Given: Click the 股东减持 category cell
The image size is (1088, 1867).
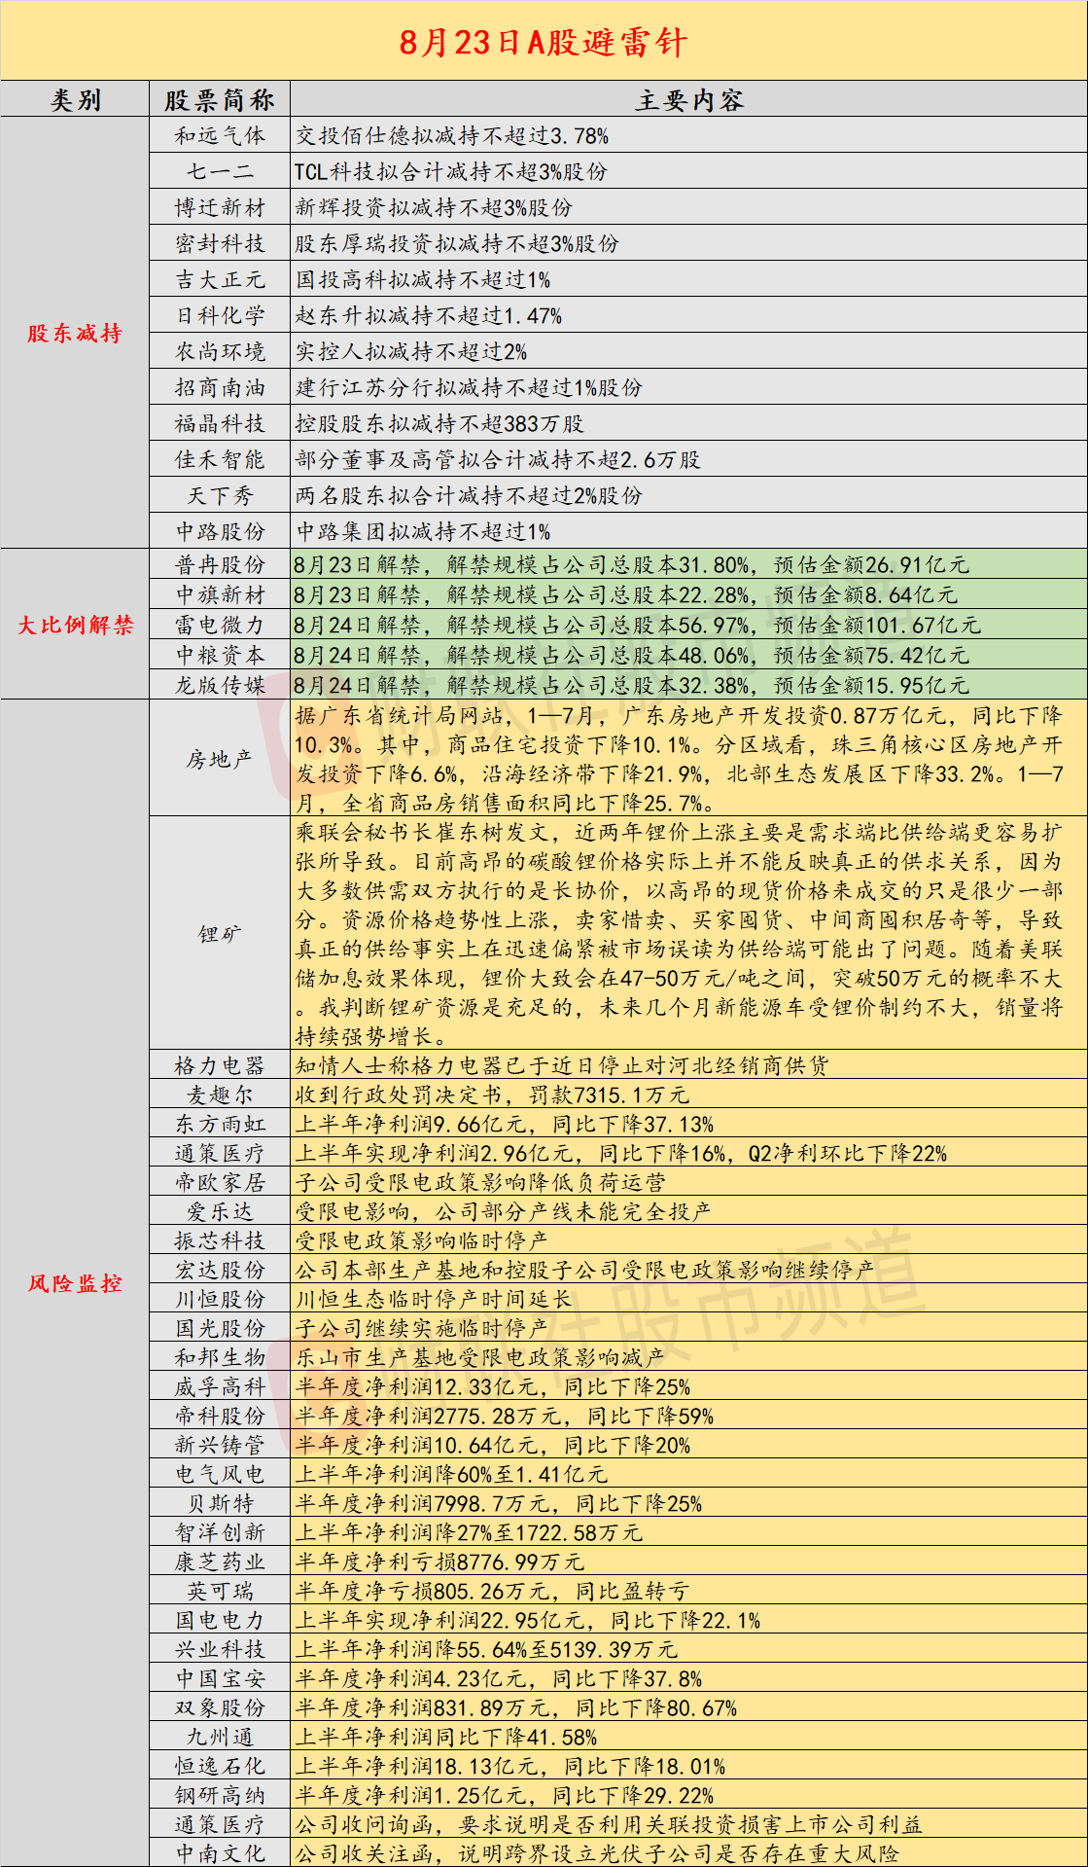Looking at the screenshot, I should 76,333.
